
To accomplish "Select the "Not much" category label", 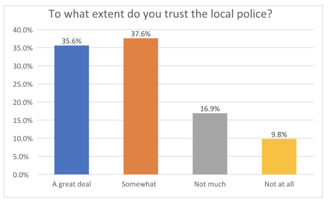I will [x=210, y=185].
